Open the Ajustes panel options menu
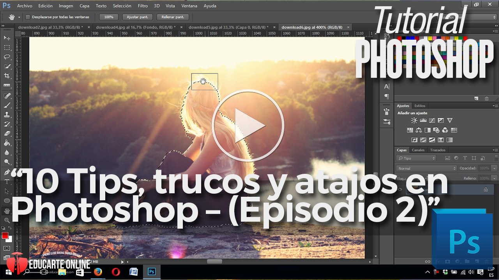499x280 pixels. 495,106
